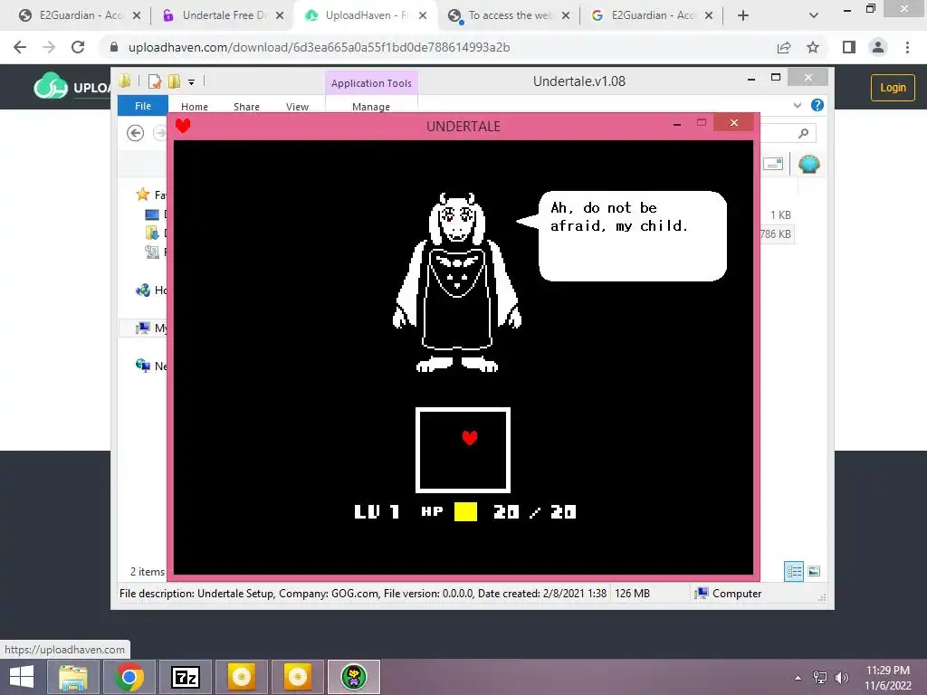Click the Chrome forward arrow
Screen dimensions: 927x695
(x=49, y=47)
